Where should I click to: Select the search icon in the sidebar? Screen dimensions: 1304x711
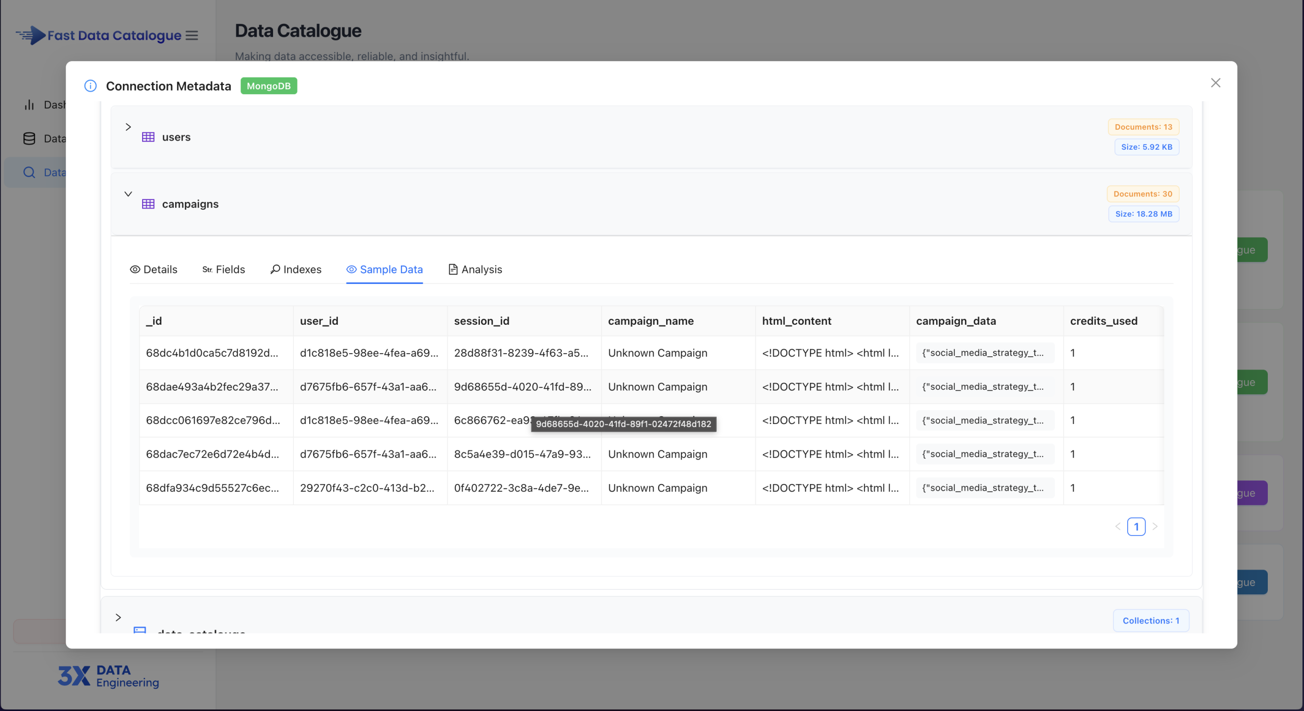click(29, 172)
